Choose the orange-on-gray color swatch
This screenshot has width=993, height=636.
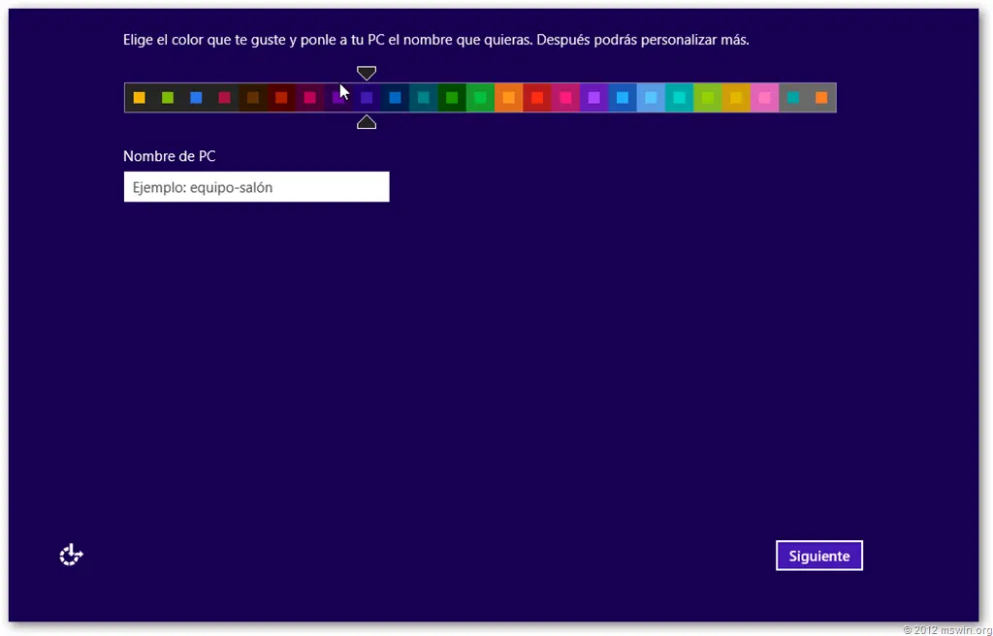point(821,98)
